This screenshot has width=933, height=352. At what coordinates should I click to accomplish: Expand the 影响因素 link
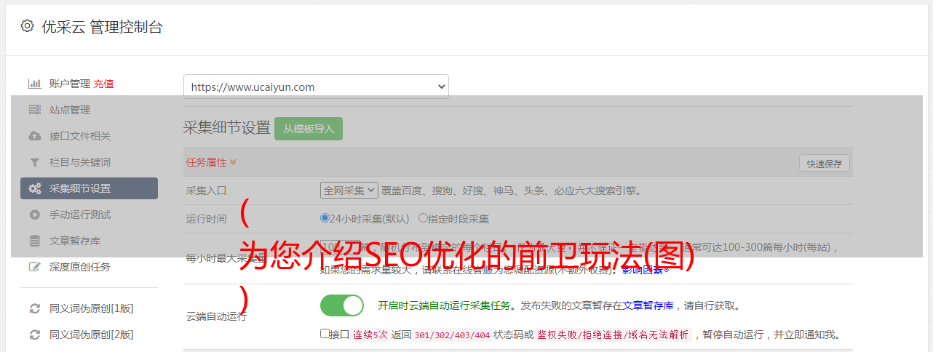click(x=646, y=270)
